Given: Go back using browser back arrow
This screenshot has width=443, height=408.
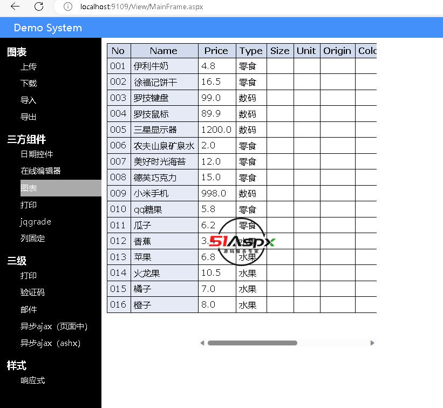Looking at the screenshot, I should click(15, 6).
